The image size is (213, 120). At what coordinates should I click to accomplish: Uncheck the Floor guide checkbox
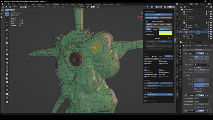pos(152,56)
